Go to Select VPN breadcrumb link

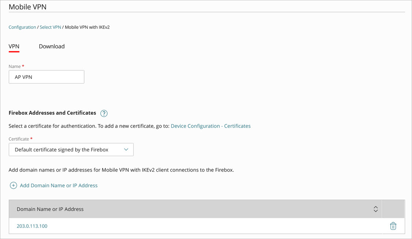[50, 27]
